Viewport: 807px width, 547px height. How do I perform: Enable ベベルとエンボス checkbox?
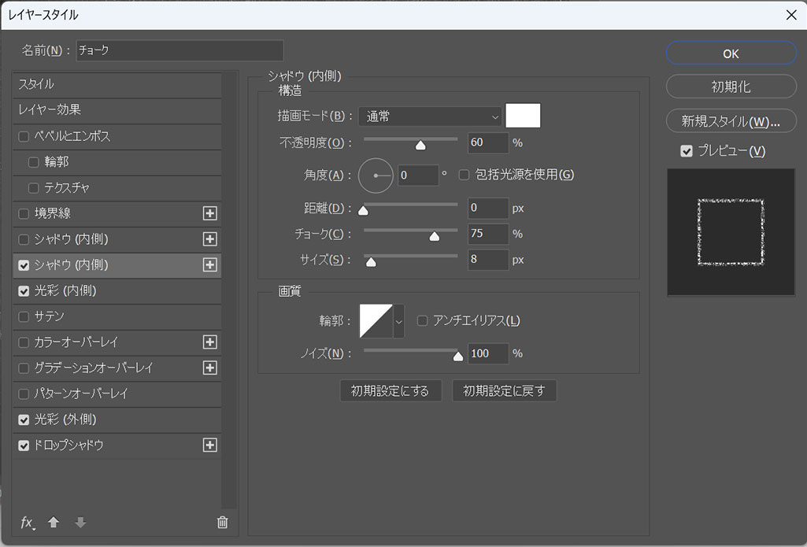(24, 136)
